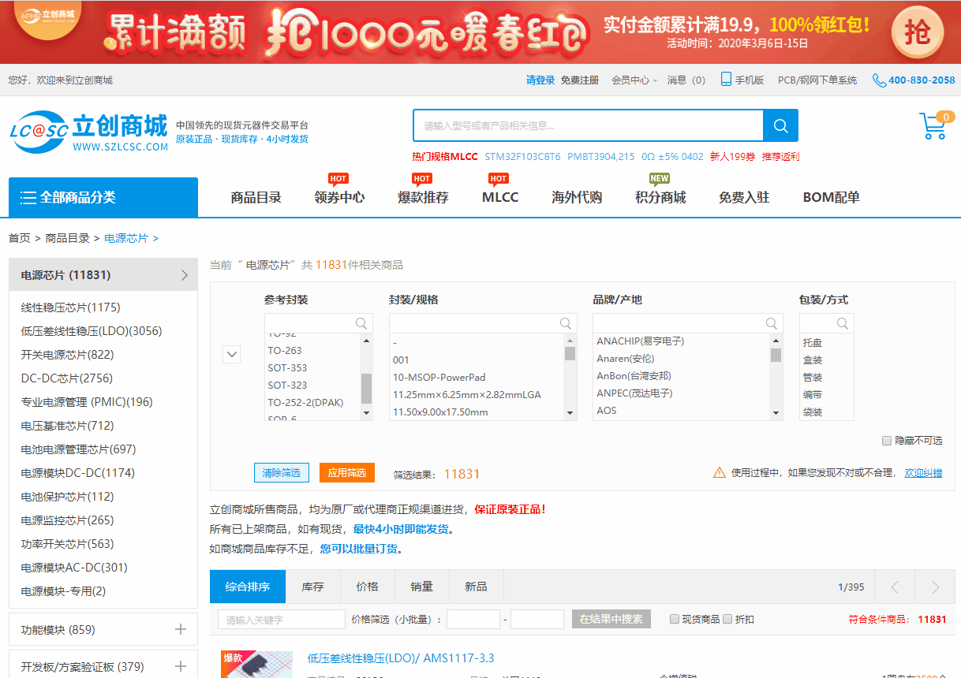Open 会员中心 dropdown
This screenshot has width=961, height=678.
point(634,80)
